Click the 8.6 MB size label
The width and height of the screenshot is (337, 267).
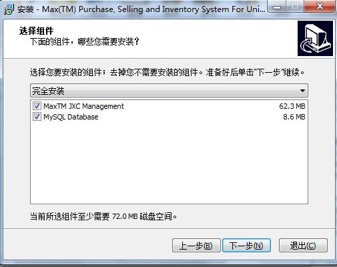[x=294, y=117]
